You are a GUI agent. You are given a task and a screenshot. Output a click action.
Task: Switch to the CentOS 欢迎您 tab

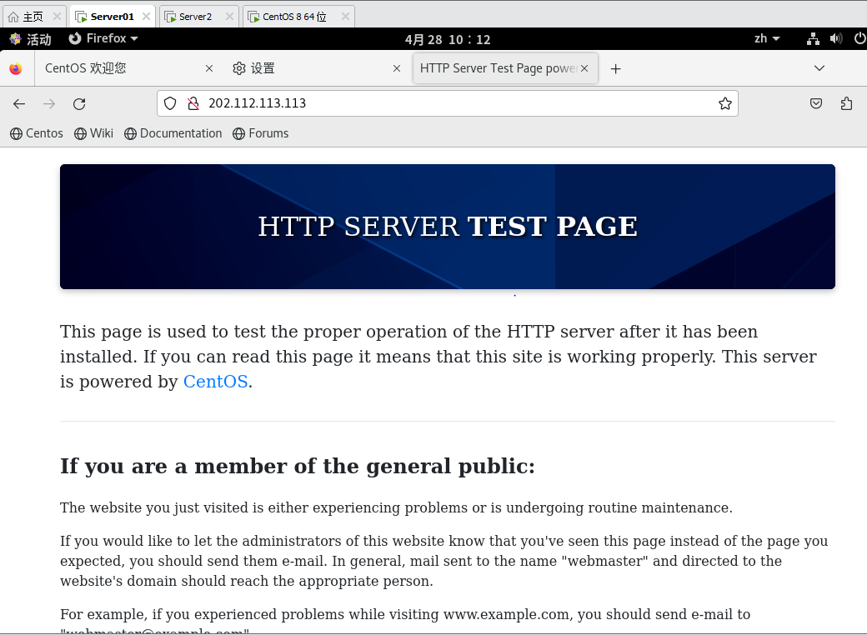(129, 68)
